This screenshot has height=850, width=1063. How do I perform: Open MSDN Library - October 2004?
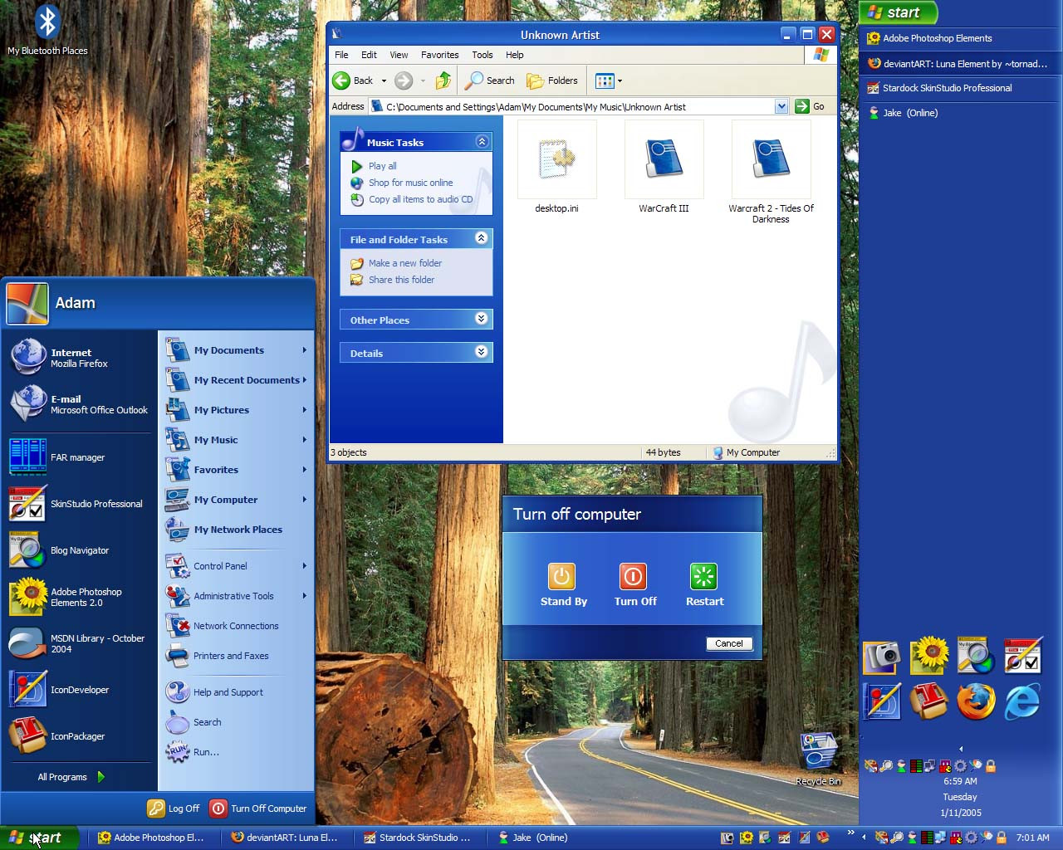[80, 643]
